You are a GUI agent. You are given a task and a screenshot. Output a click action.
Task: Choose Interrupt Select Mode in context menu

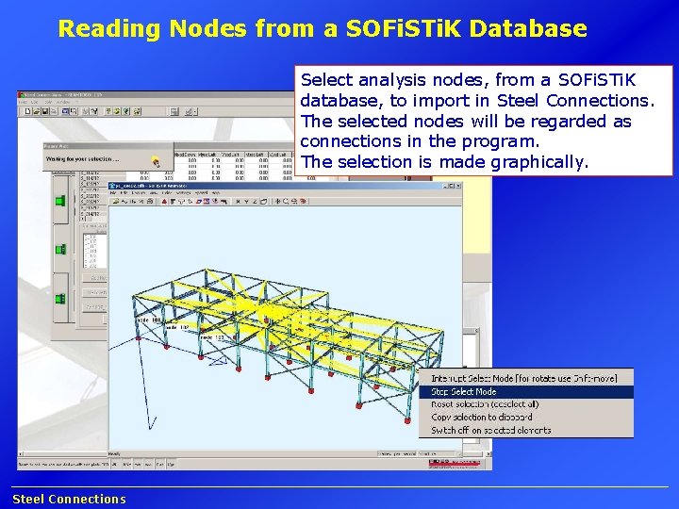pyautogui.click(x=524, y=378)
